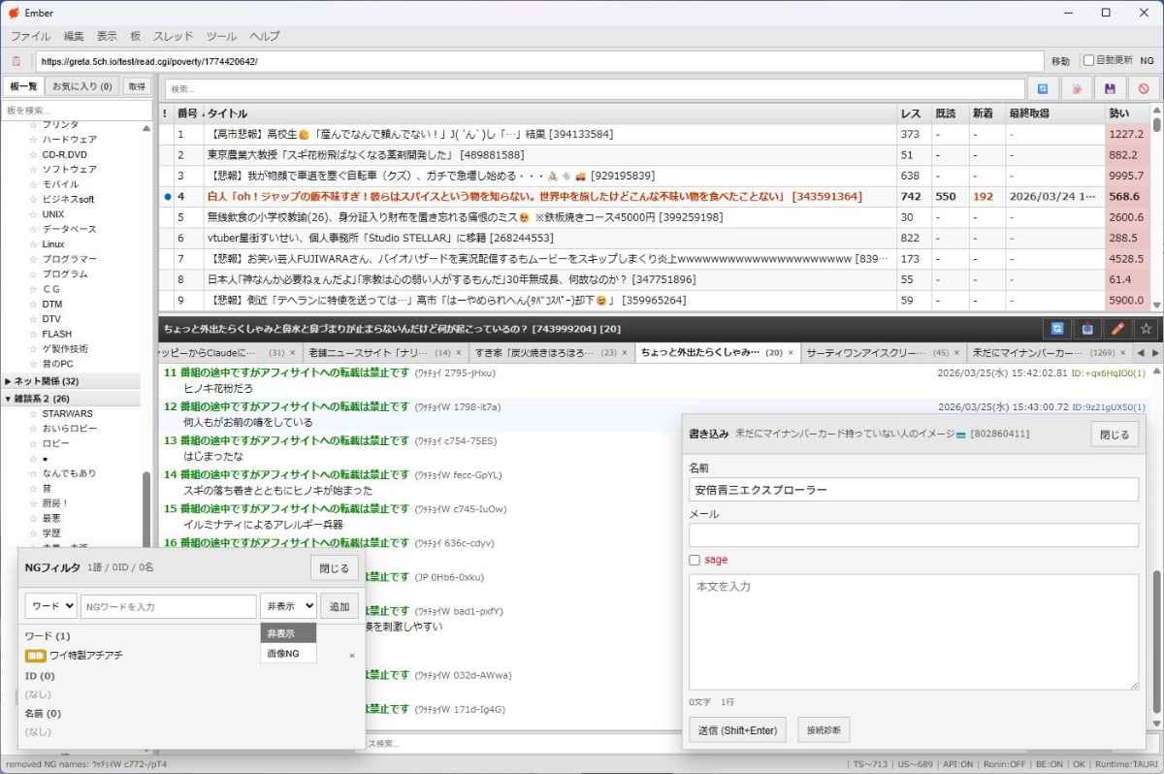
Task: Expand the ネット関係 (32) category
Action: (9, 381)
